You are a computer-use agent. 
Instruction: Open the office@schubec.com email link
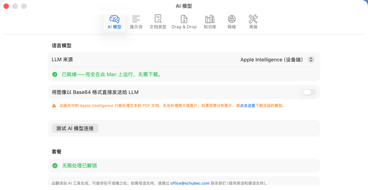190,183
